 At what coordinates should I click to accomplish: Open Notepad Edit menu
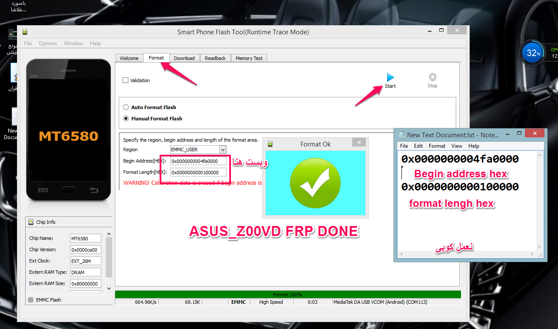(x=418, y=146)
